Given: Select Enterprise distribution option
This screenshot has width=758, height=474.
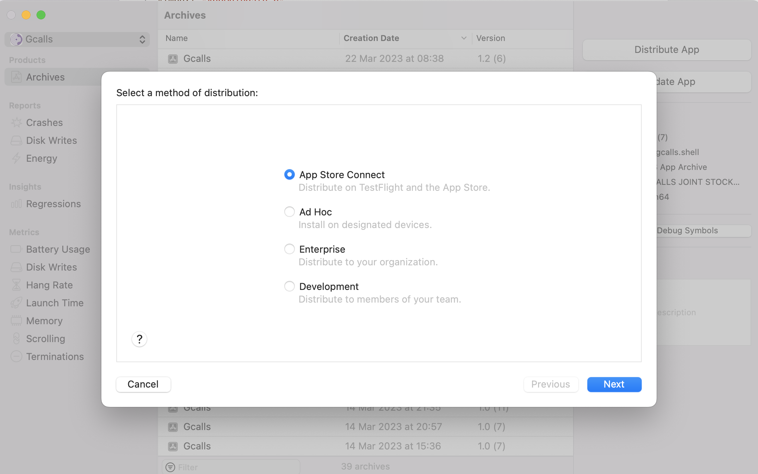Looking at the screenshot, I should coord(290,249).
